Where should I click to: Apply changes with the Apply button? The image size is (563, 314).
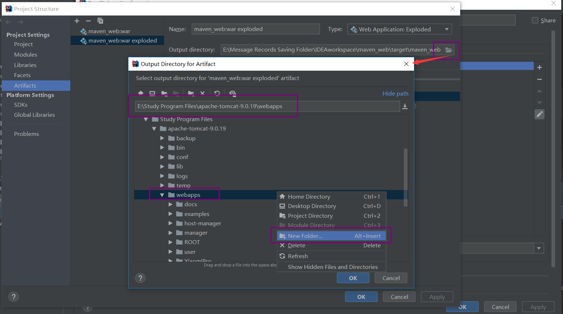point(437,296)
